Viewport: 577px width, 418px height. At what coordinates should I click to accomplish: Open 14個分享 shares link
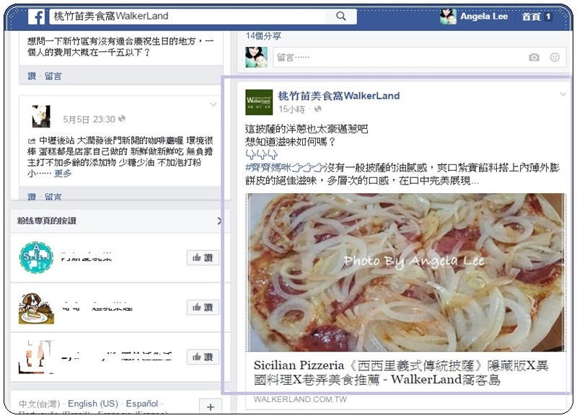(263, 35)
